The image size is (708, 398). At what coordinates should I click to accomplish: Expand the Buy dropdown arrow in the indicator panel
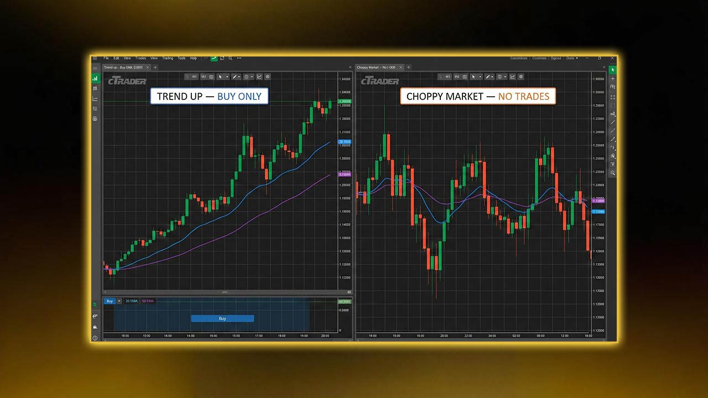(x=119, y=301)
